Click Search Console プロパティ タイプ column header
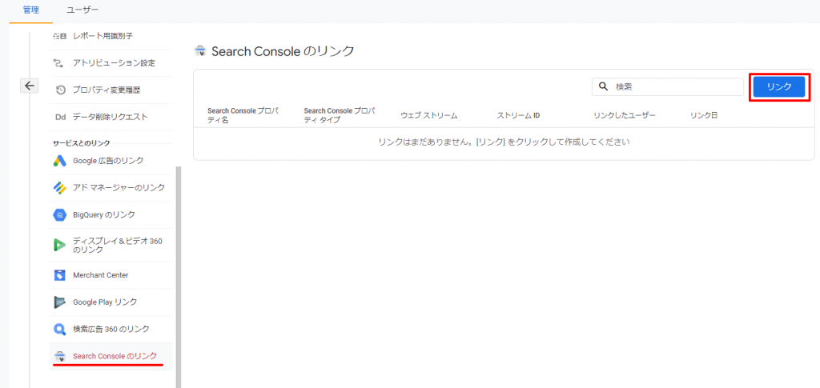The width and height of the screenshot is (820, 388). point(340,115)
